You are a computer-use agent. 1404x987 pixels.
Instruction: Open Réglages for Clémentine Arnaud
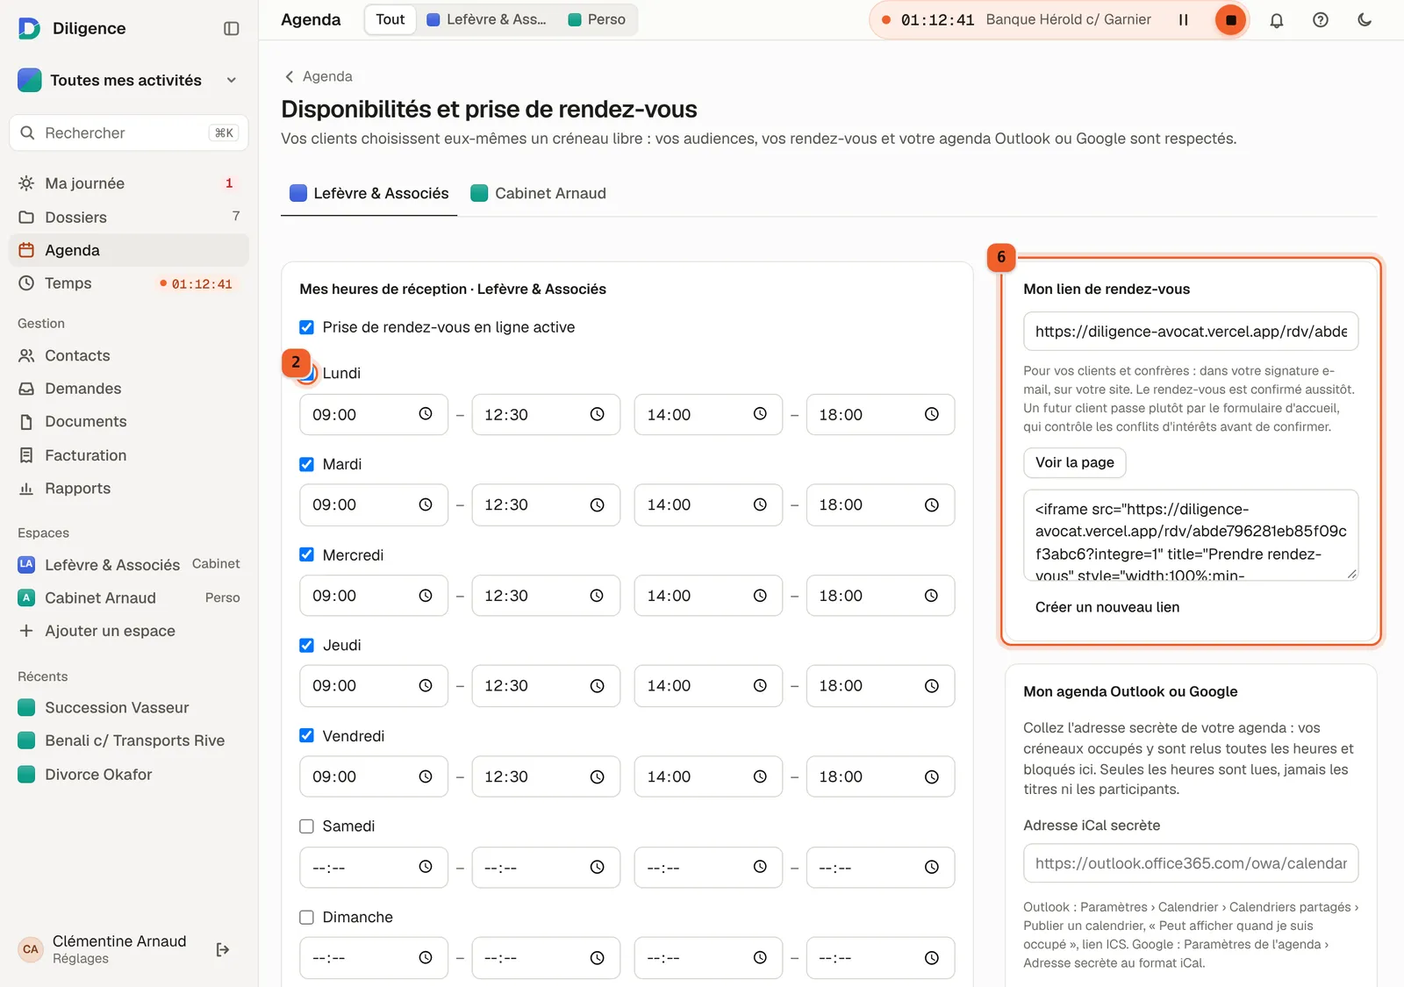pyautogui.click(x=81, y=959)
